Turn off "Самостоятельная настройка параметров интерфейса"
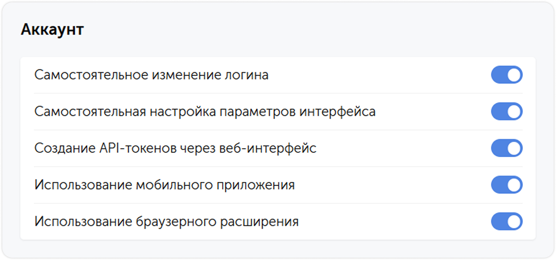This screenshot has height=260, width=556. click(507, 111)
